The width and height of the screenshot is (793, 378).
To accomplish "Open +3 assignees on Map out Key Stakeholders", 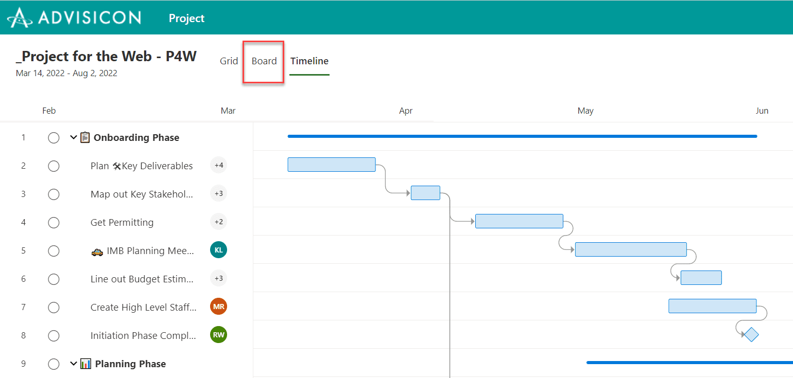I will [219, 193].
